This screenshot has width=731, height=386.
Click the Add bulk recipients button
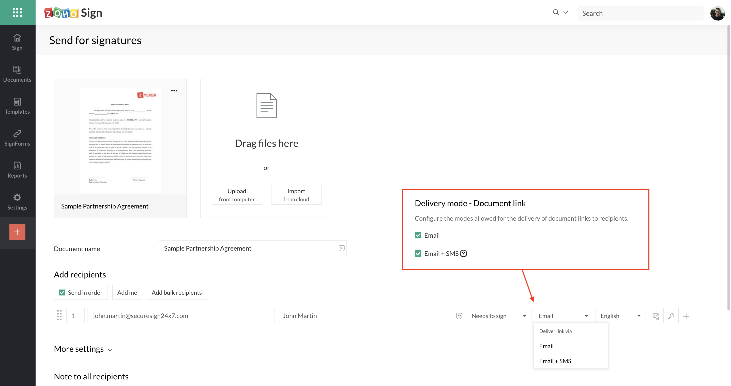(177, 293)
